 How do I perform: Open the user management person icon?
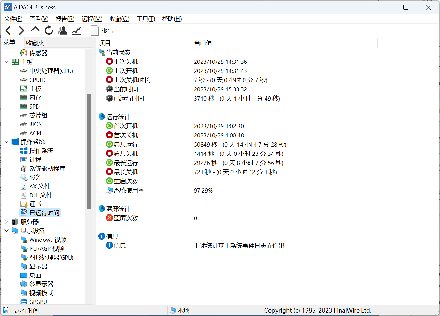click(63, 30)
